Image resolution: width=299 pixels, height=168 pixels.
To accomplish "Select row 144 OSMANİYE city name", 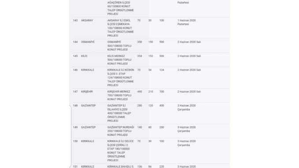I will click(88, 42).
